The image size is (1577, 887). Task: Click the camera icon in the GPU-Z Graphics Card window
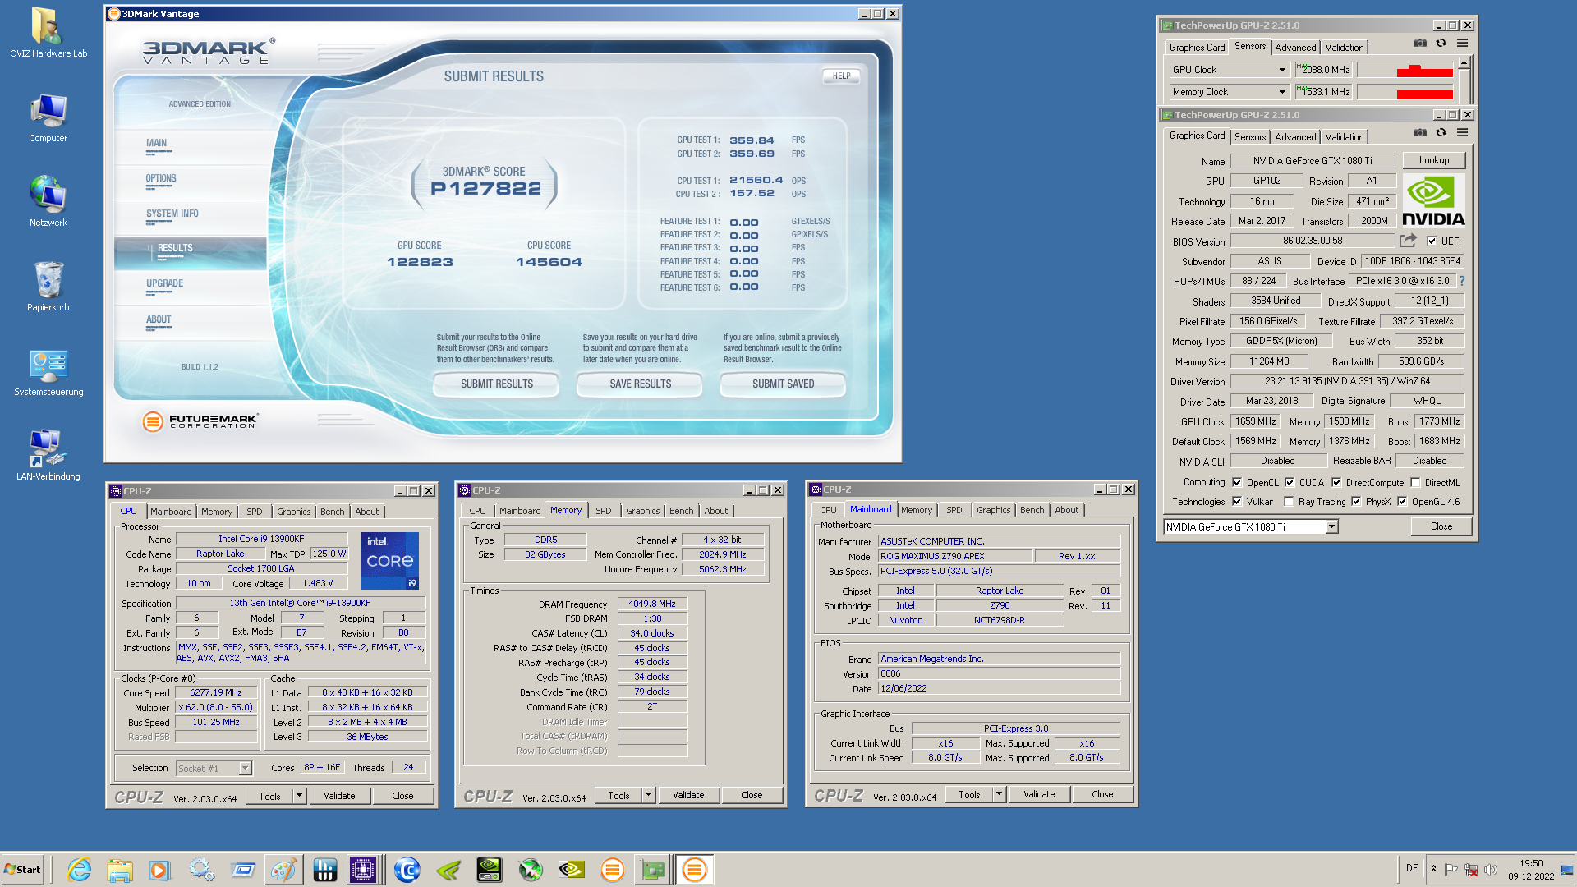pos(1419,133)
